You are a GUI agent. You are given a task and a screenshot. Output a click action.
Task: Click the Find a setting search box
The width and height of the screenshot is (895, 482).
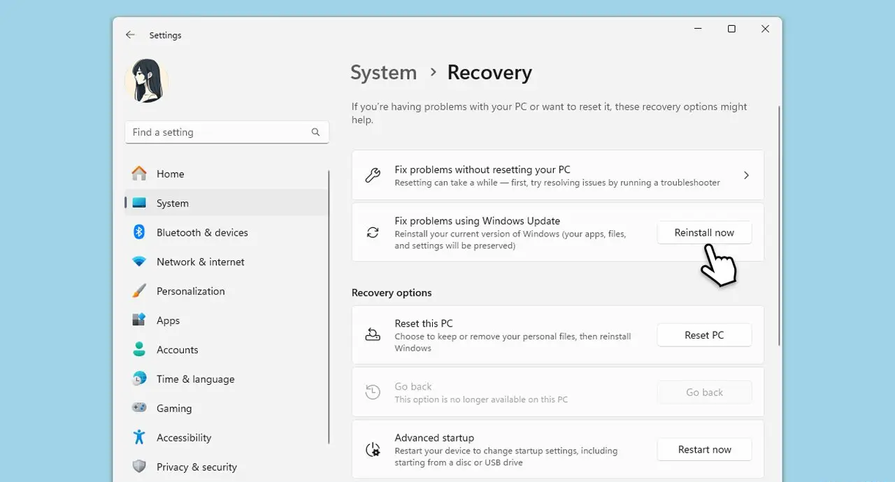(x=227, y=132)
